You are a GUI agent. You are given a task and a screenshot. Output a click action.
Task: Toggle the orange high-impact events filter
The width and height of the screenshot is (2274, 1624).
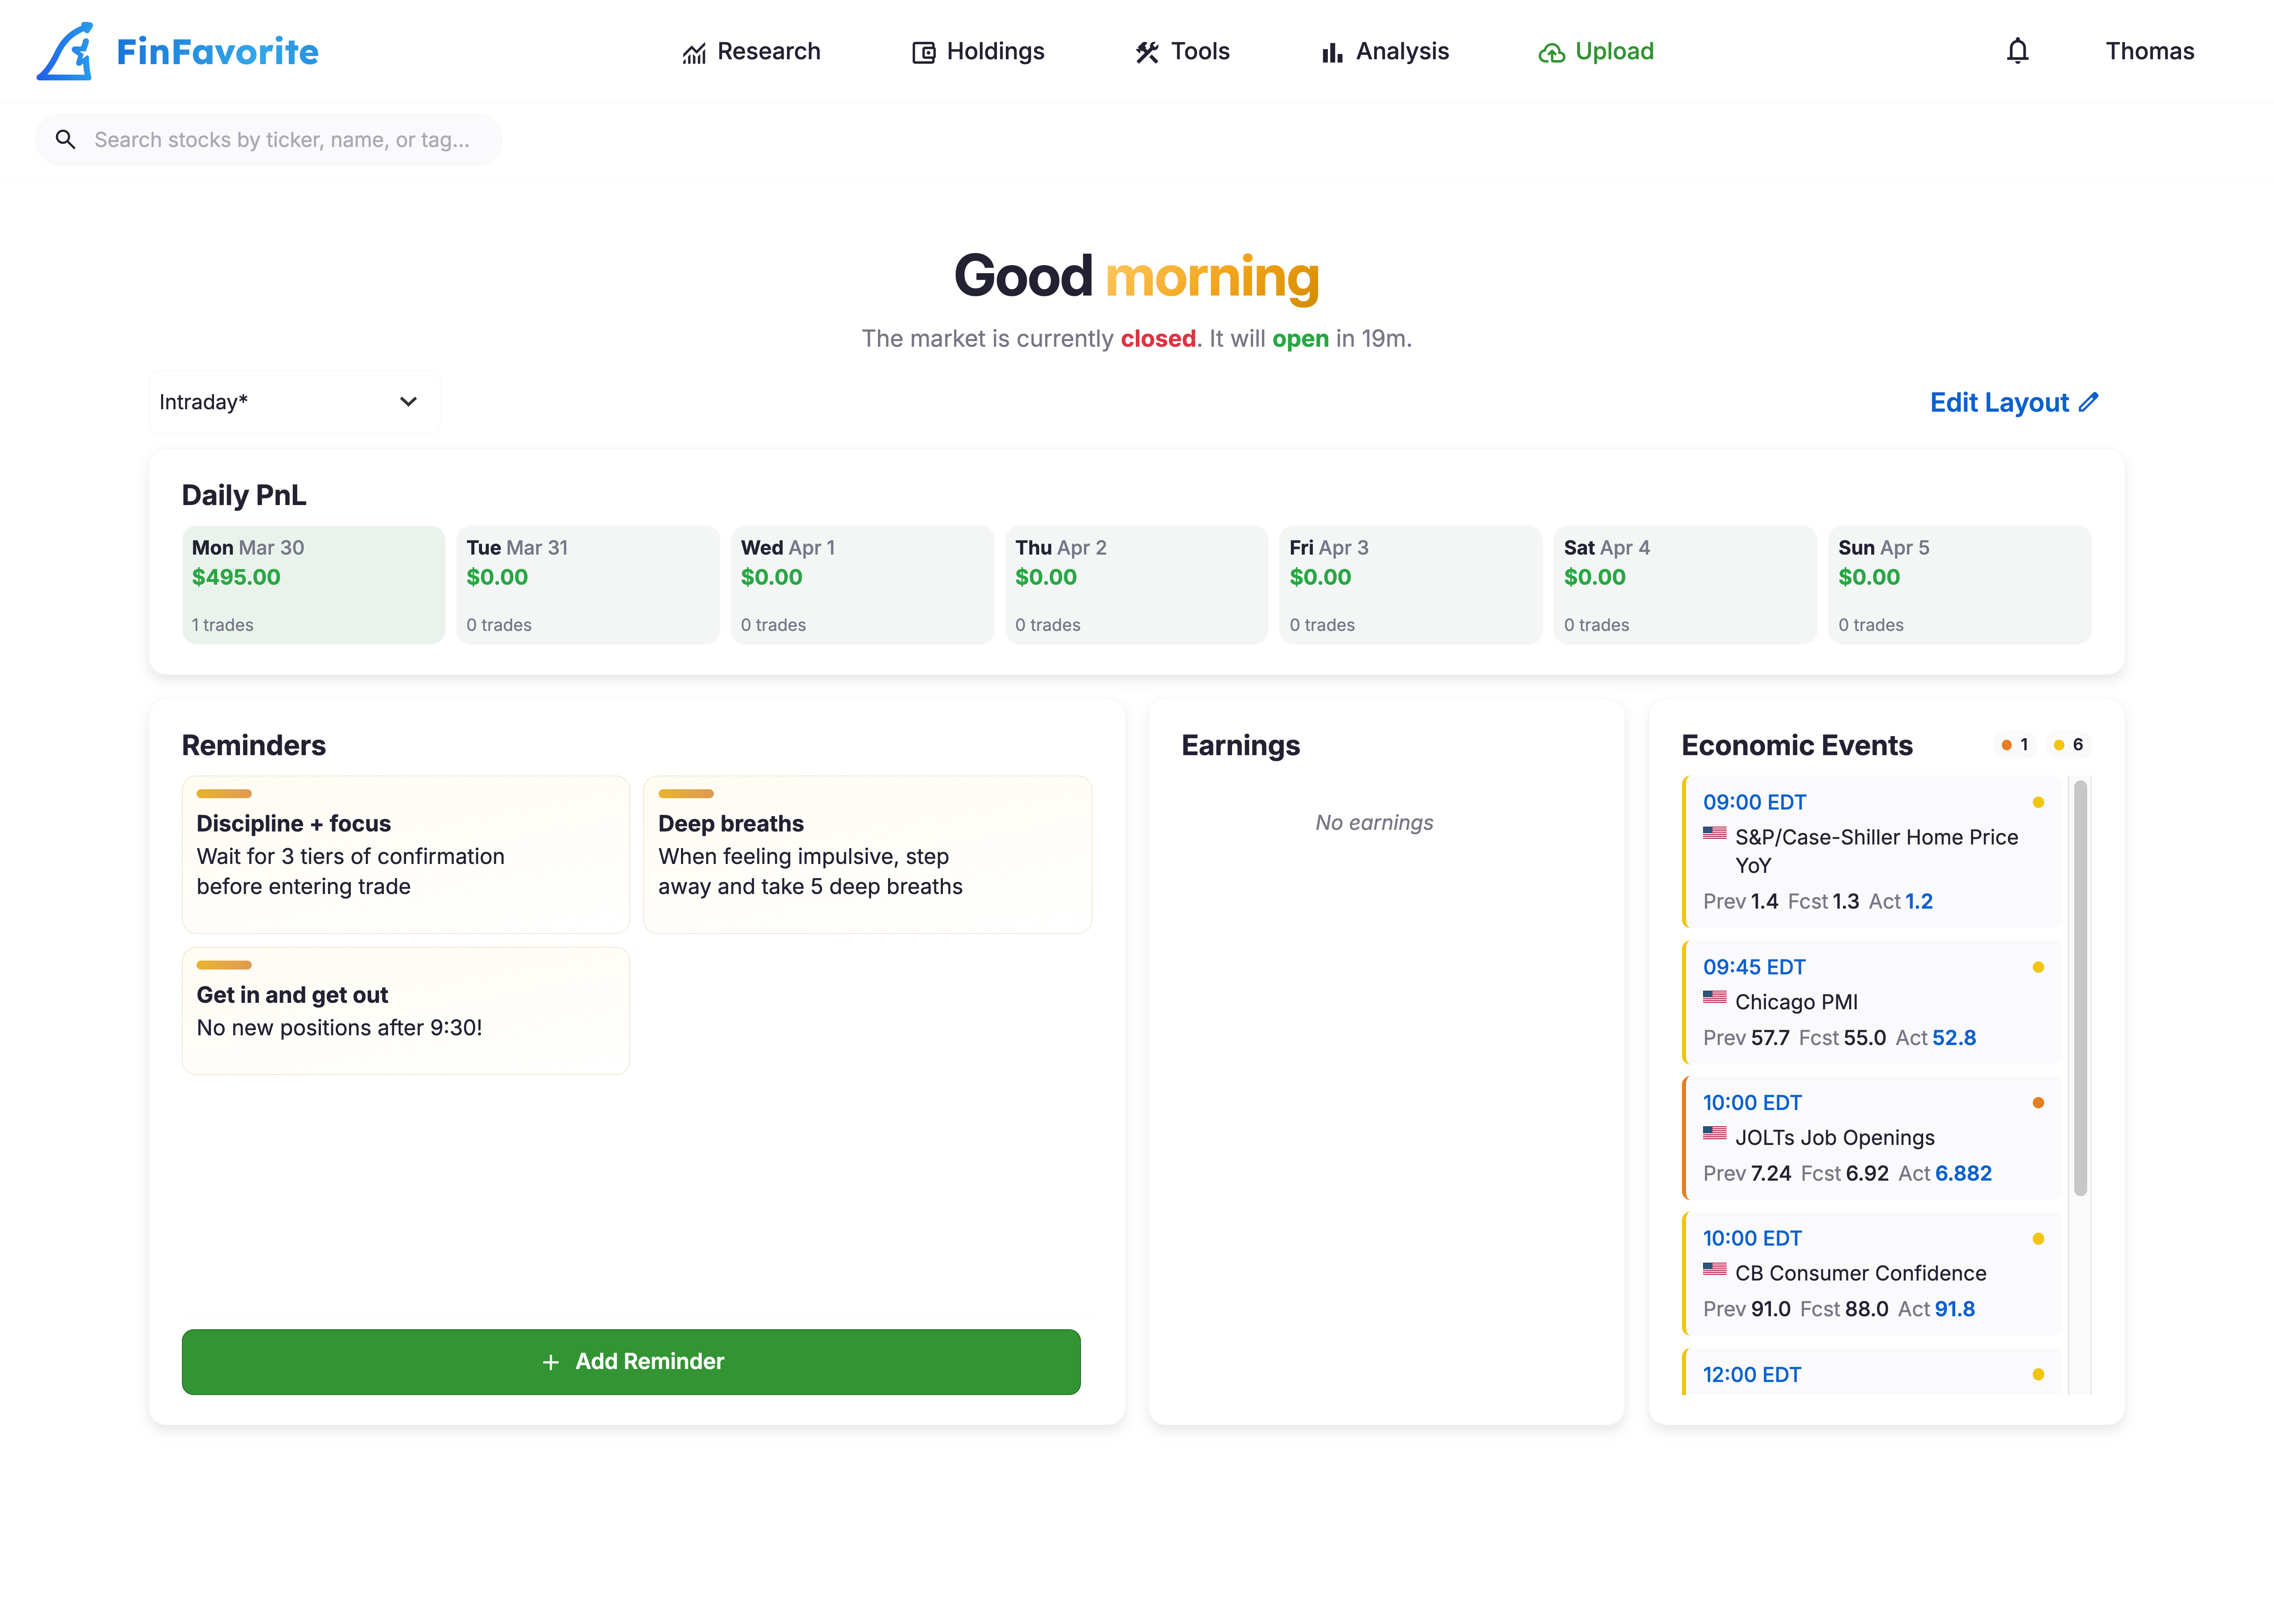click(2014, 745)
